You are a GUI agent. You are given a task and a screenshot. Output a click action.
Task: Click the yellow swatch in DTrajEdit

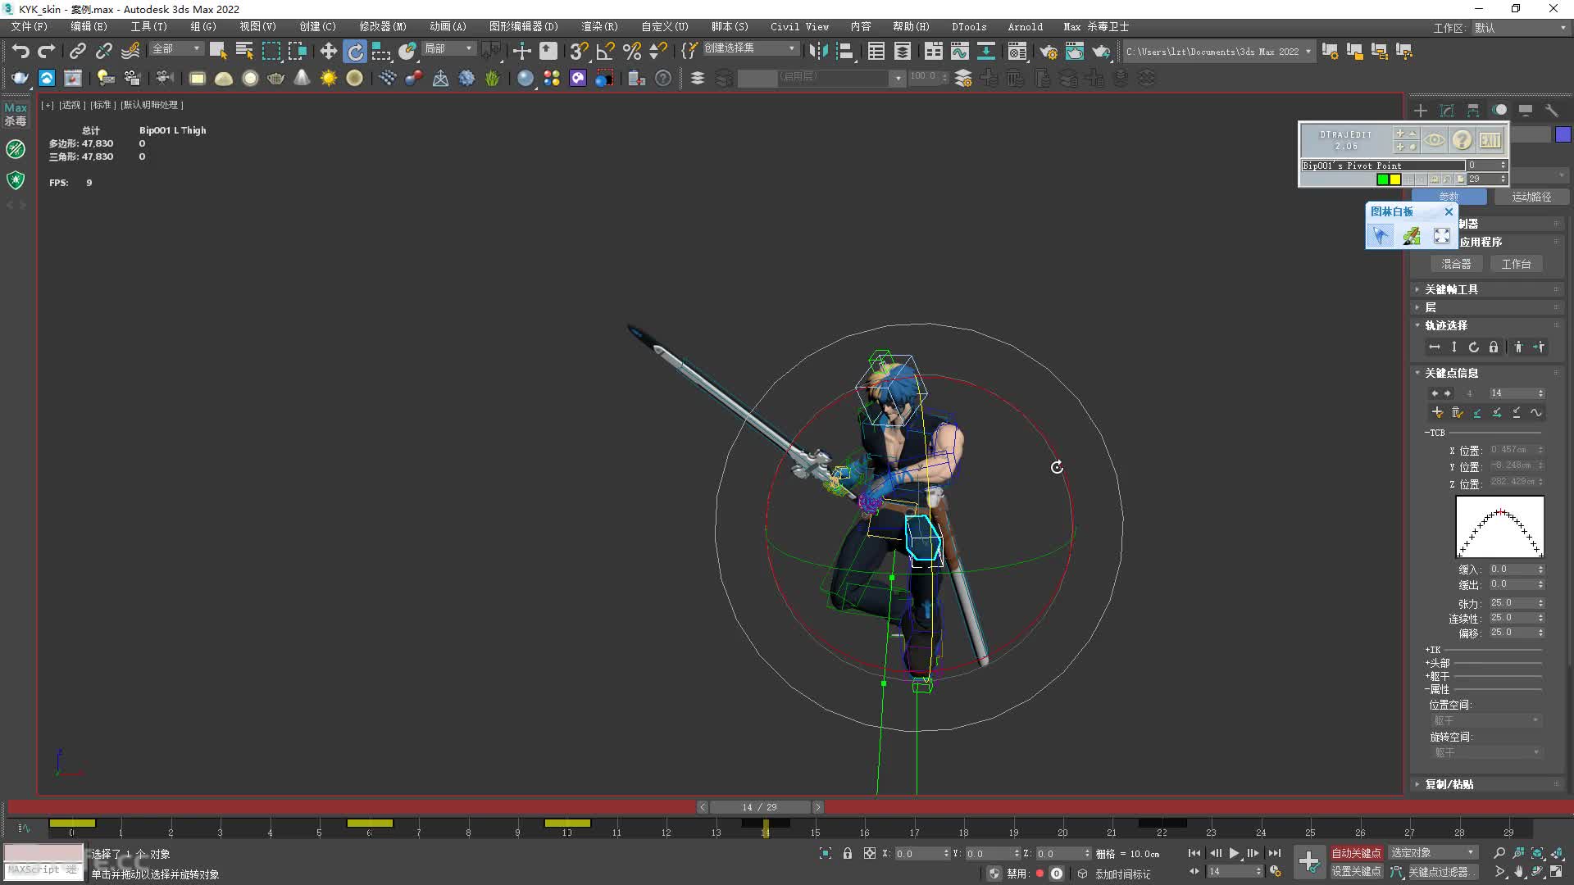1395,179
